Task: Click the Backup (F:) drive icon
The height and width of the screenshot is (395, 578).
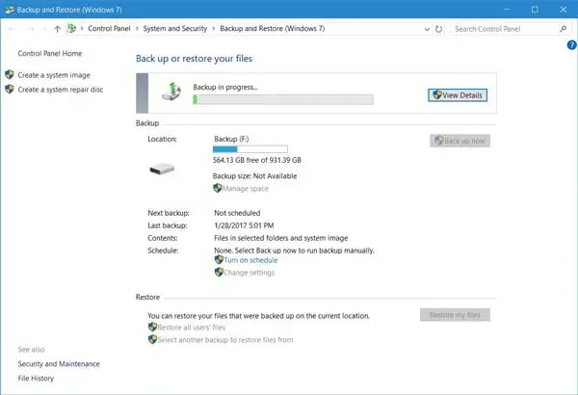Action: coord(163,168)
